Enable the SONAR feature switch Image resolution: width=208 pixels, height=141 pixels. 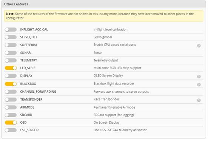pyautogui.click(x=11, y=53)
